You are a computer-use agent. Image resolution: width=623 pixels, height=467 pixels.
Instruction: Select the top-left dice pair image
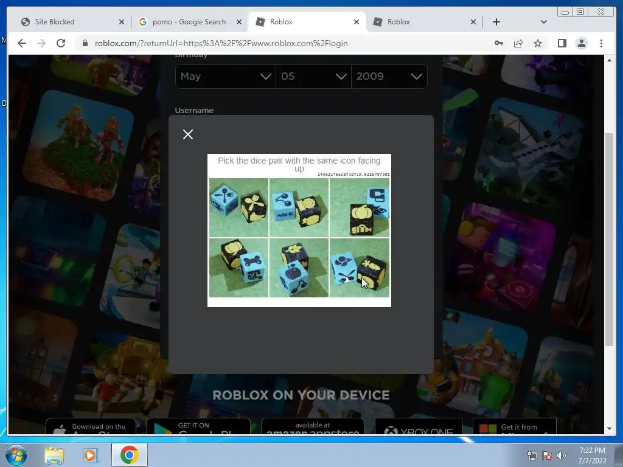(238, 207)
